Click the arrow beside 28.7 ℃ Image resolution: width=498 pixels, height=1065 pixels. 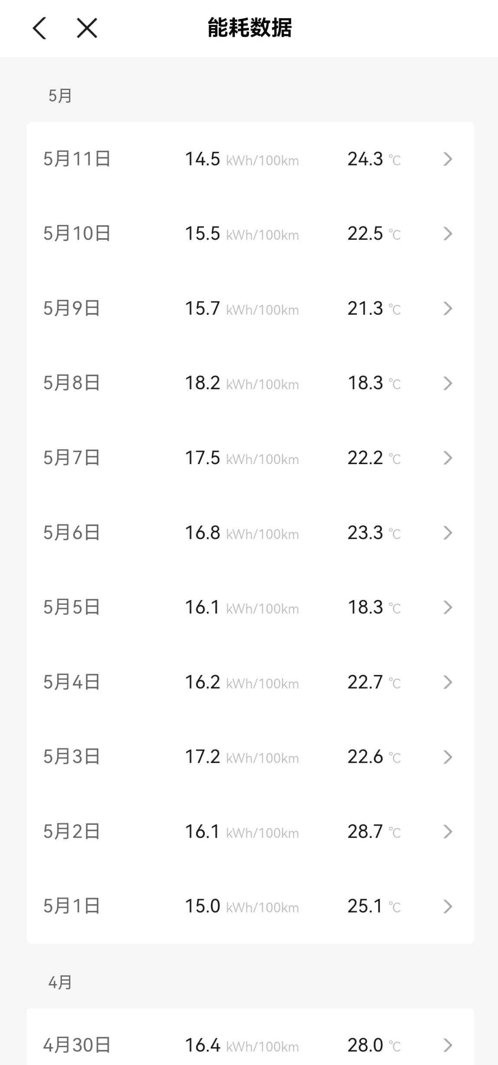point(448,832)
